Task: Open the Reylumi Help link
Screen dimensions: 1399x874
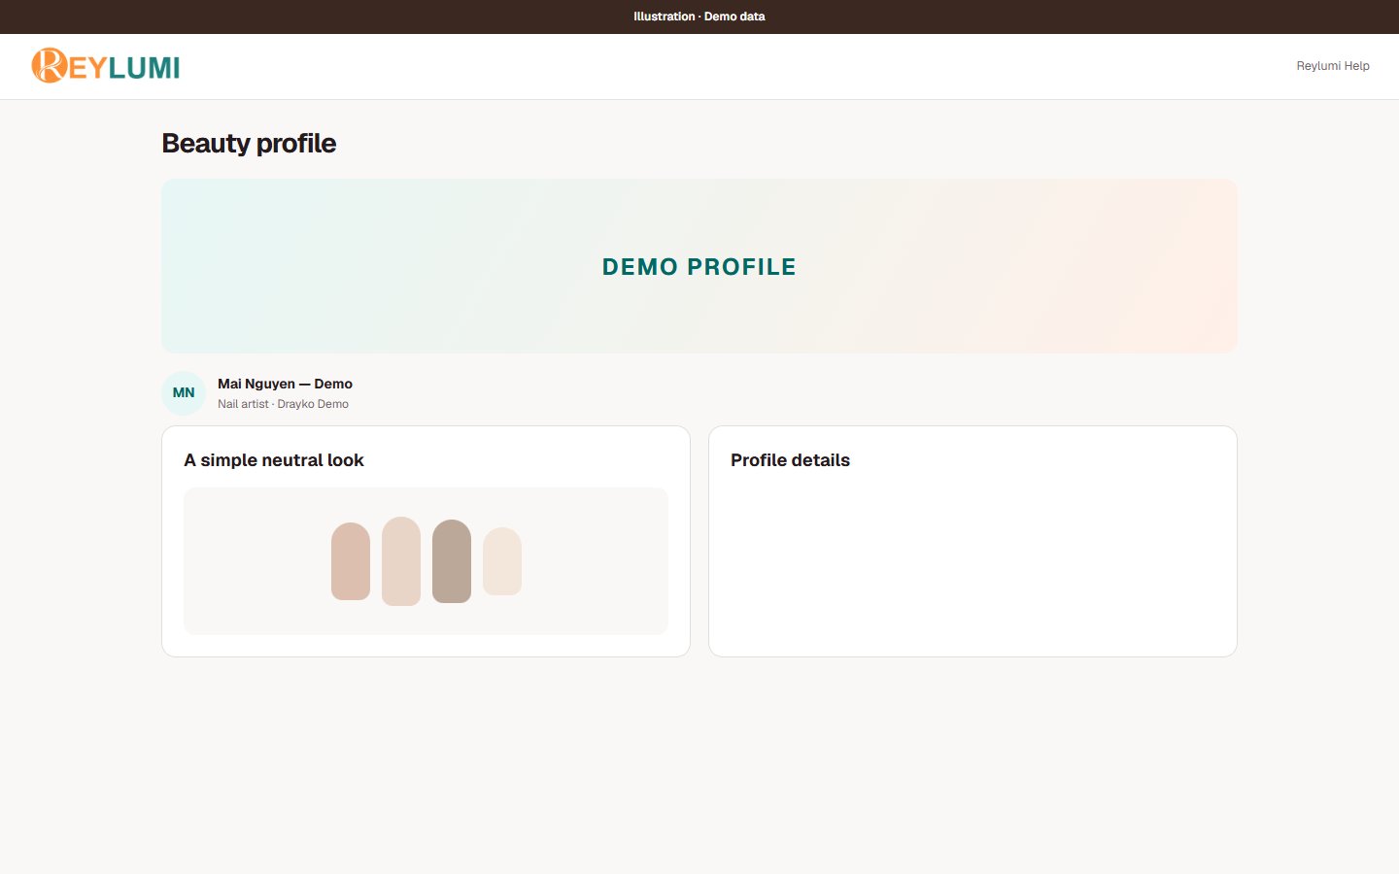Action: [1333, 66]
